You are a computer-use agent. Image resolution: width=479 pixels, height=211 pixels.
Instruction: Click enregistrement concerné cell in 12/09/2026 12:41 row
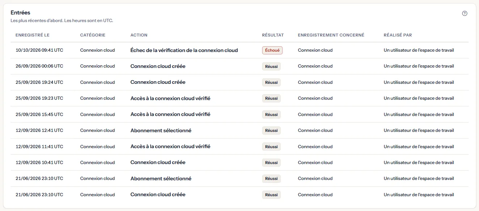point(315,130)
